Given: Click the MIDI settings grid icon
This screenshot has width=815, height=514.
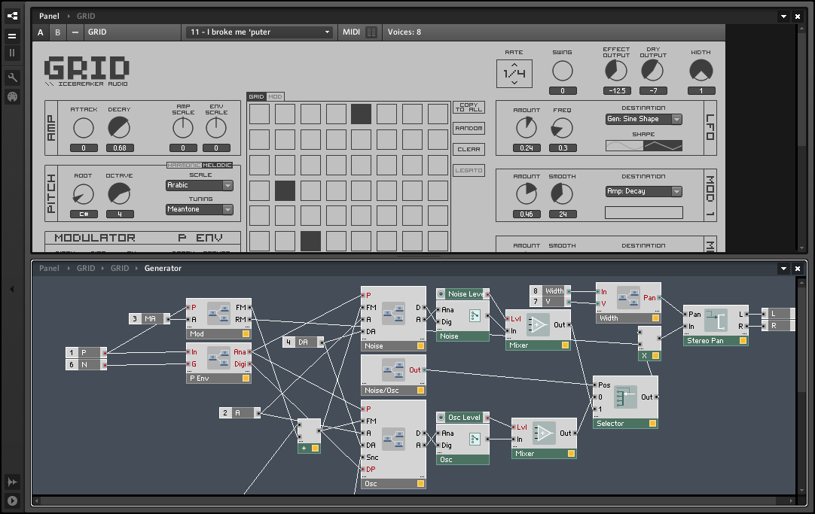Looking at the screenshot, I should tap(371, 32).
